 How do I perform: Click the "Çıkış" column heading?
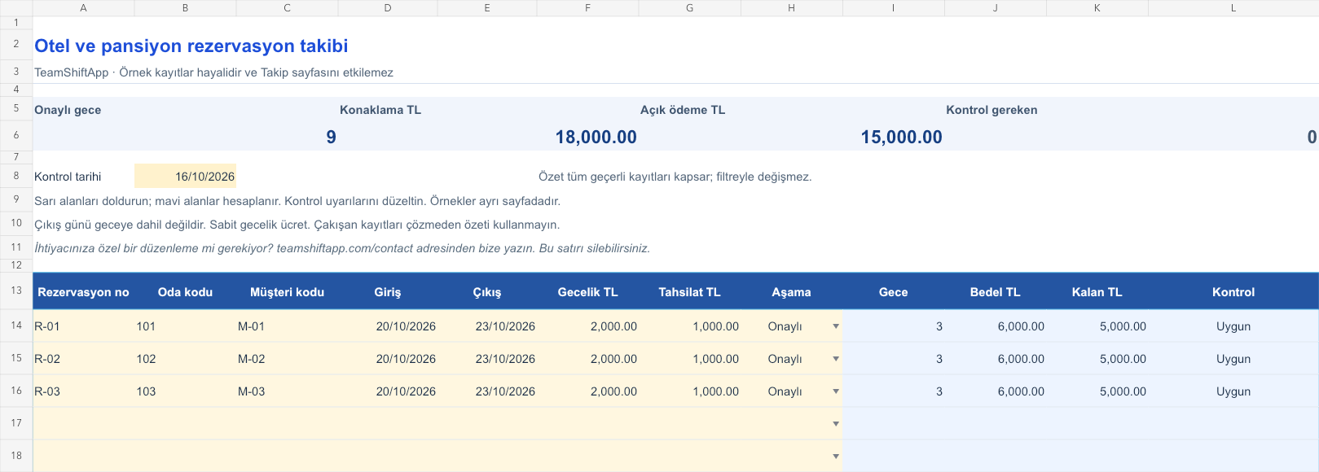pyautogui.click(x=487, y=292)
